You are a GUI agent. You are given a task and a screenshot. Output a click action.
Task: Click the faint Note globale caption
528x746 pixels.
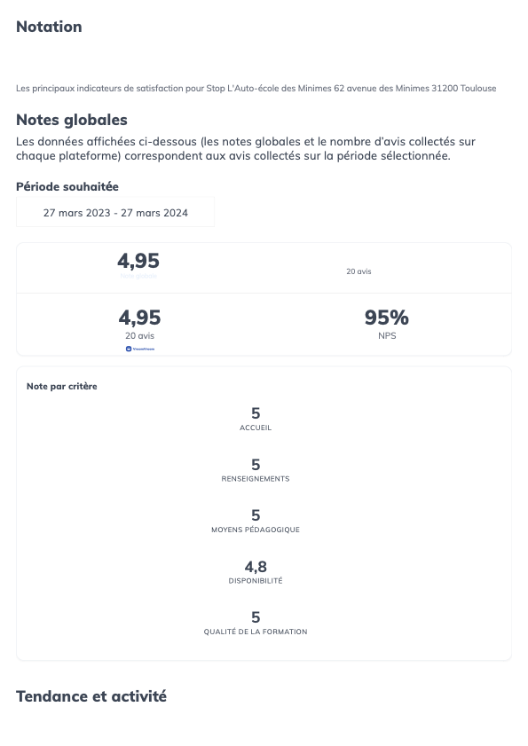(x=138, y=276)
